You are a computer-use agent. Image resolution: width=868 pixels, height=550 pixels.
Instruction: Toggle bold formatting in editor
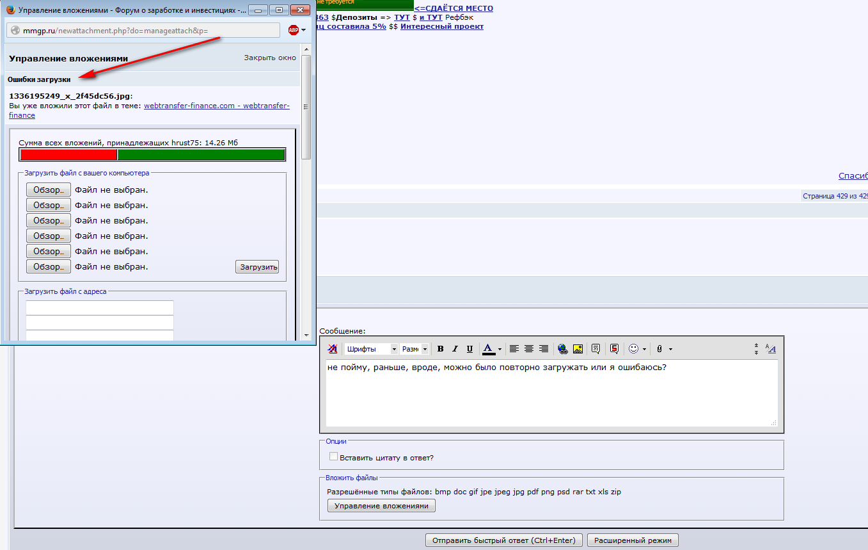(440, 349)
